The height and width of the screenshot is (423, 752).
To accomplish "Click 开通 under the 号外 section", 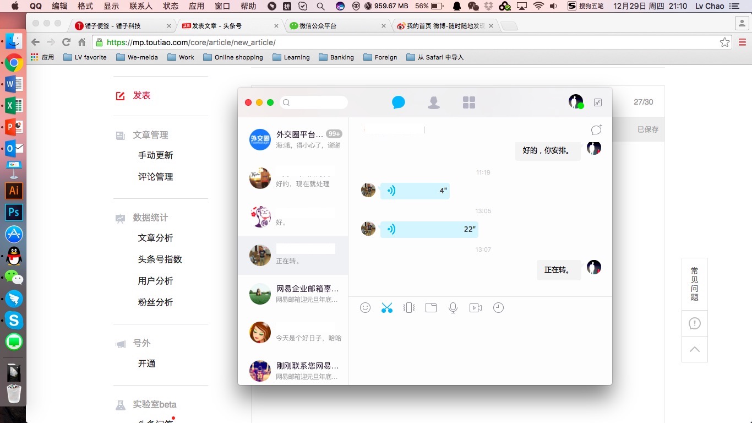I will pos(147,364).
